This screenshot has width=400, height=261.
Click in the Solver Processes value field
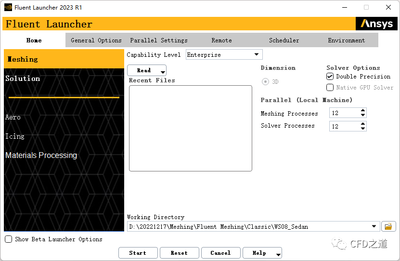[344, 126]
